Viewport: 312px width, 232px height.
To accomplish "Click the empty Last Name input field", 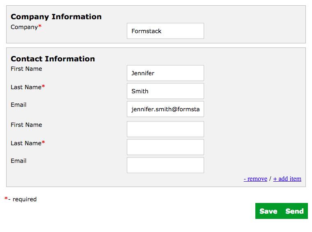I will tap(165, 147).
